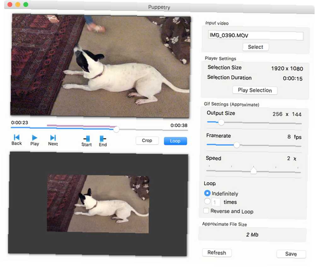Set selection end with End marker icon
This screenshot has height=267, width=315.
[x=103, y=139]
